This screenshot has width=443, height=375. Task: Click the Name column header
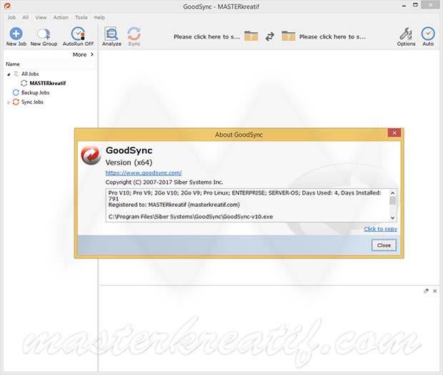click(x=13, y=64)
